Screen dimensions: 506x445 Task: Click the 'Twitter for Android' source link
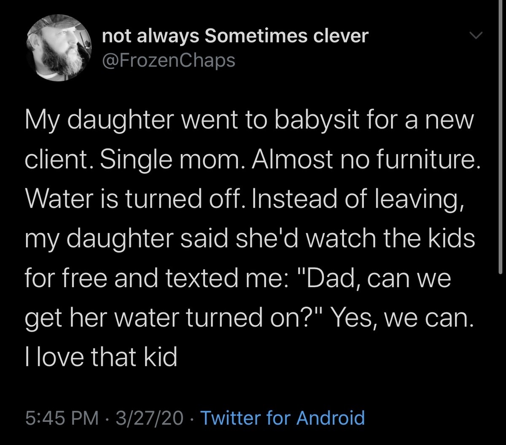[283, 418]
